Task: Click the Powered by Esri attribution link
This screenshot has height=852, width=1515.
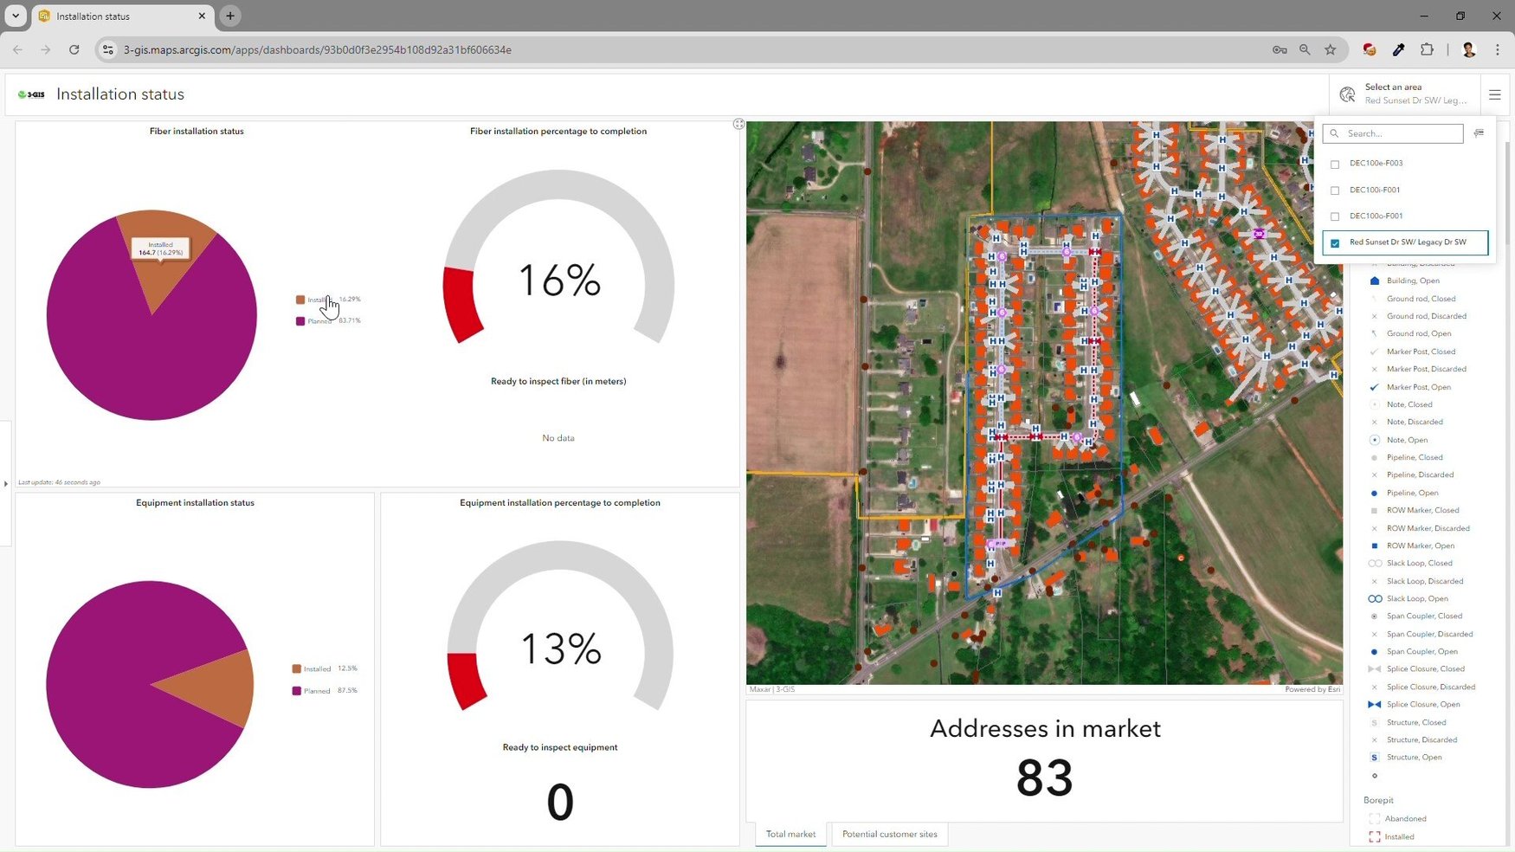Action: tap(1310, 688)
